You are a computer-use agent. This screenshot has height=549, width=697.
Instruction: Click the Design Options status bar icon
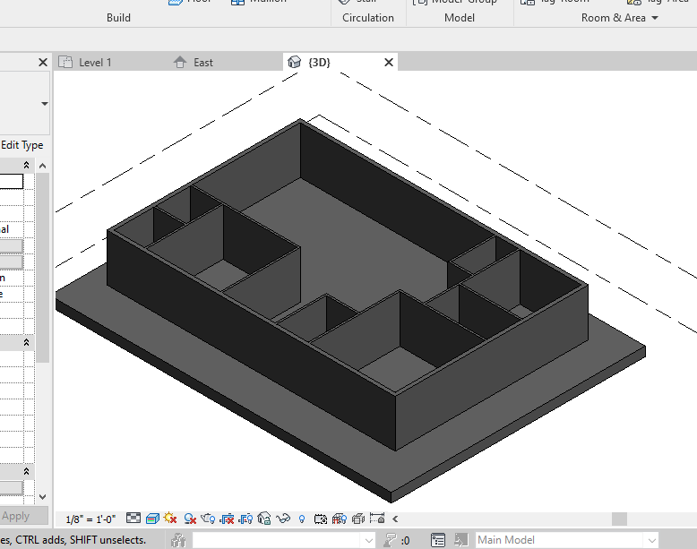(438, 541)
